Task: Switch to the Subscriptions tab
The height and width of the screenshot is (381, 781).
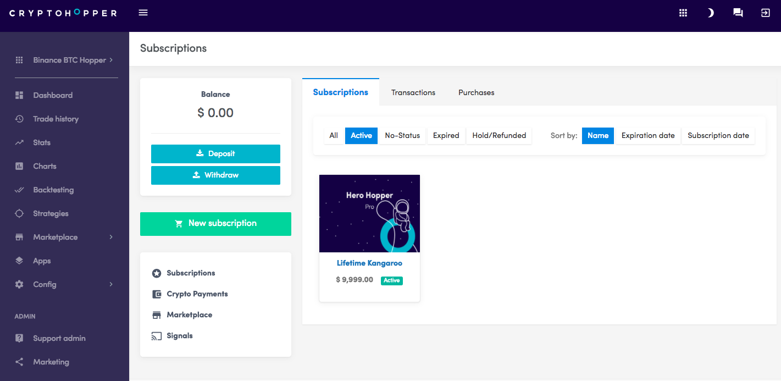Action: pos(341,92)
